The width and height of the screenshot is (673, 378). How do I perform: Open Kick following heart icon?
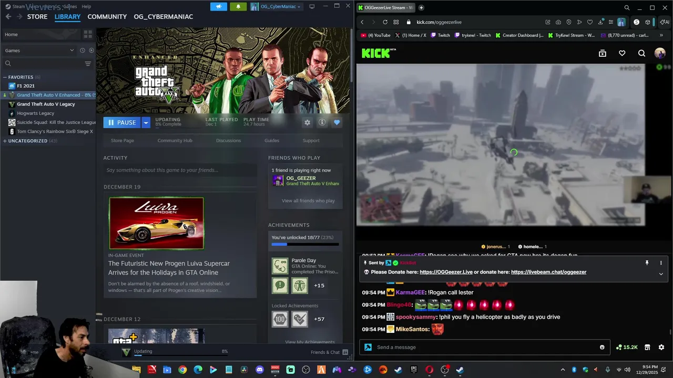point(622,53)
